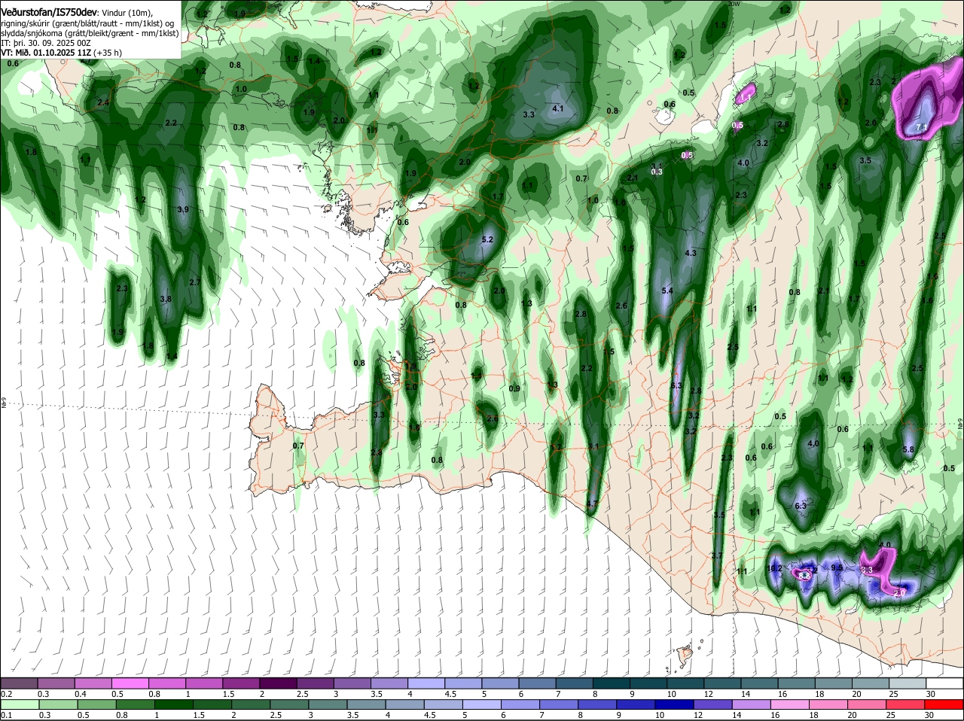
Task: Click the VT valid time line reading 11Z (+35 h)
Action: pyautogui.click(x=61, y=53)
